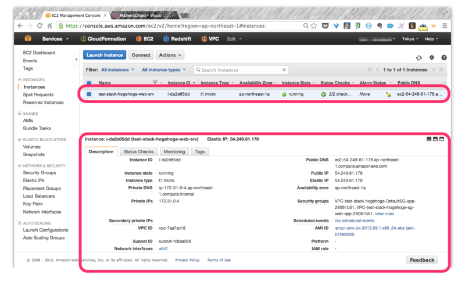
Task: Toggle checkbox for test-stack-hogehoge-web-srv
Action: [x=89, y=94]
